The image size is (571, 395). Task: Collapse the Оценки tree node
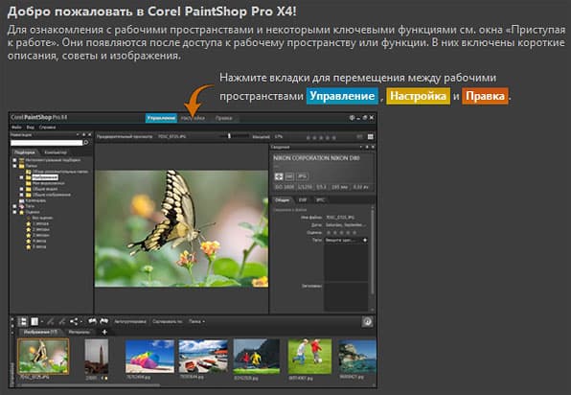14,212
